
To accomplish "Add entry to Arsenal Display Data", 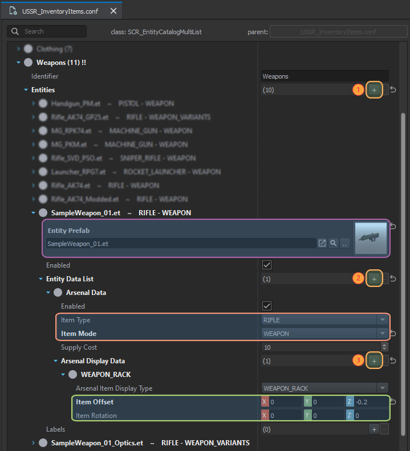I will tap(374, 361).
